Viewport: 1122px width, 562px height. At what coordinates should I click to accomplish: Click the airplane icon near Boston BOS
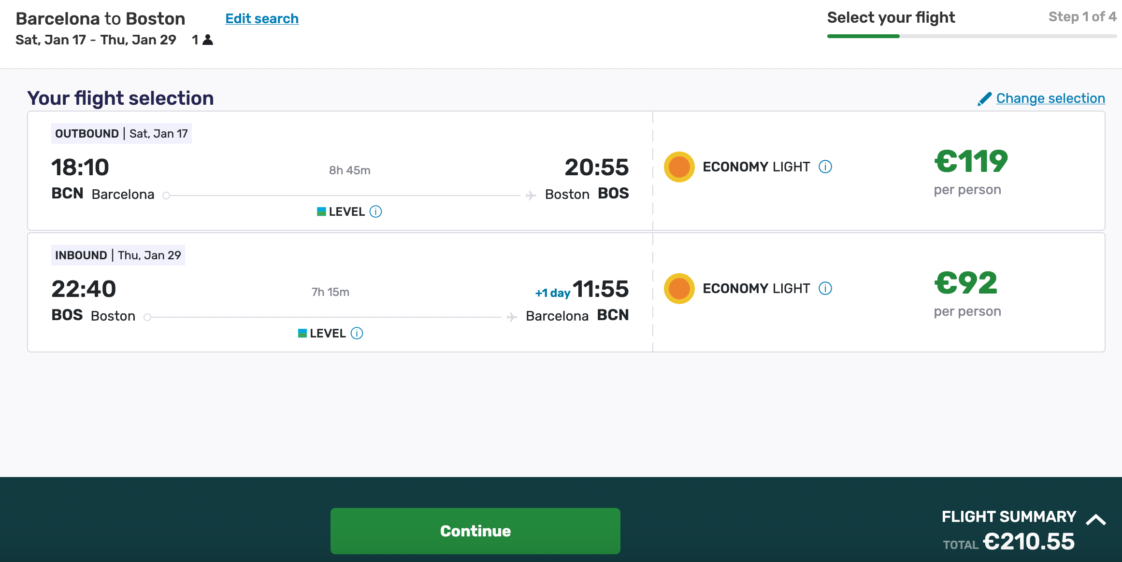530,194
